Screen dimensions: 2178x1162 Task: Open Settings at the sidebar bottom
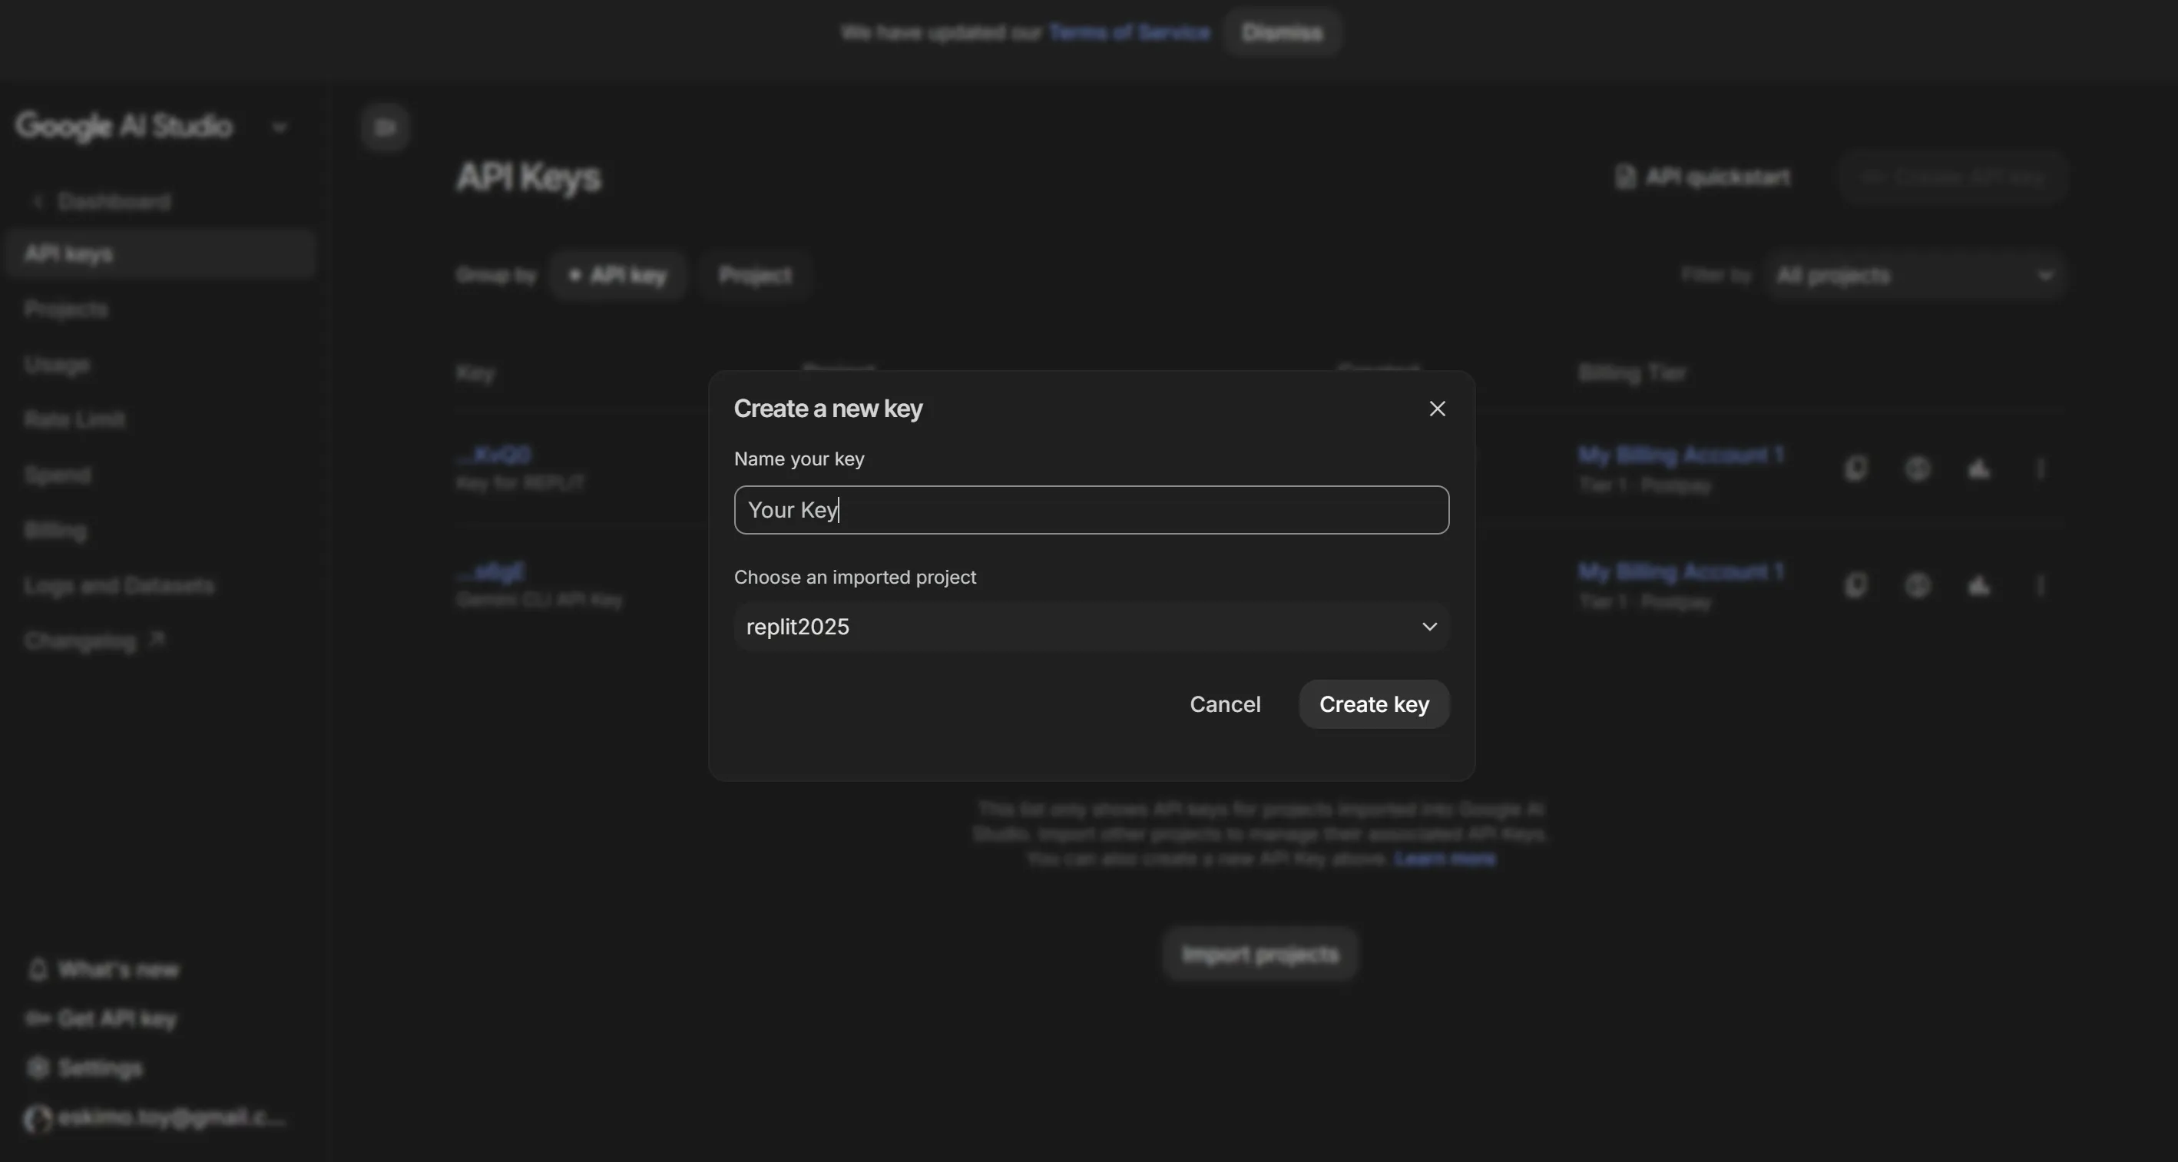84,1068
